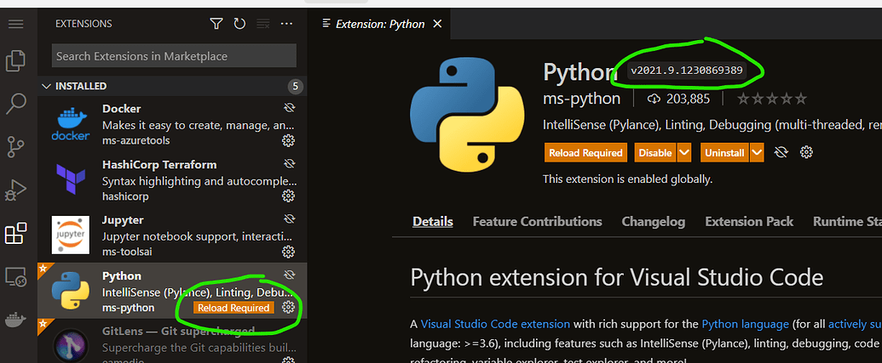Open the Disable dropdown arrow

click(x=684, y=153)
